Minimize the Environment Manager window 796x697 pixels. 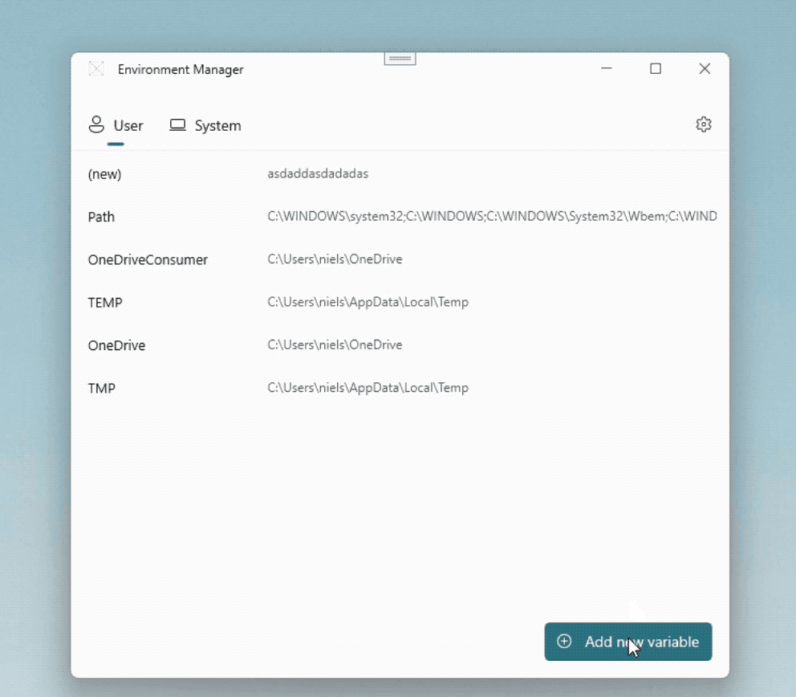606,68
